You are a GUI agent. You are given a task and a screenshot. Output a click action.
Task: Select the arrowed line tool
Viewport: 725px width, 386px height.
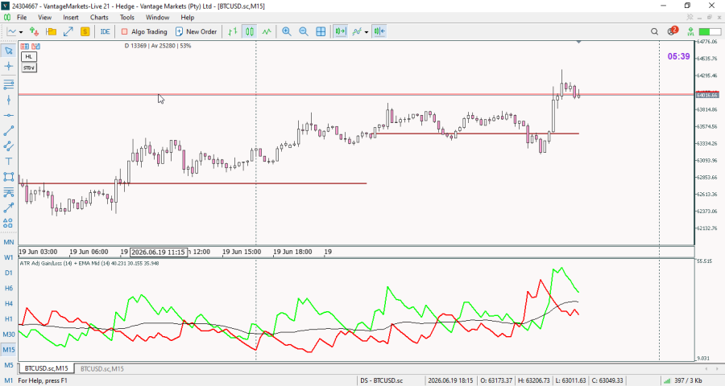coord(9,207)
